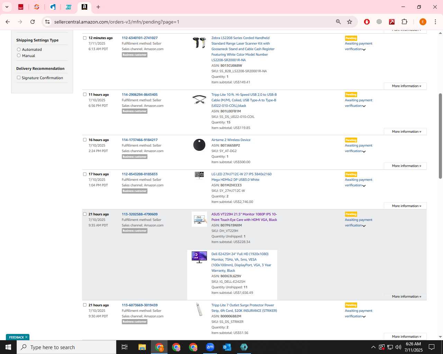
Task: Select order 114-2906294-8643405 checkbox
Action: point(84,94)
